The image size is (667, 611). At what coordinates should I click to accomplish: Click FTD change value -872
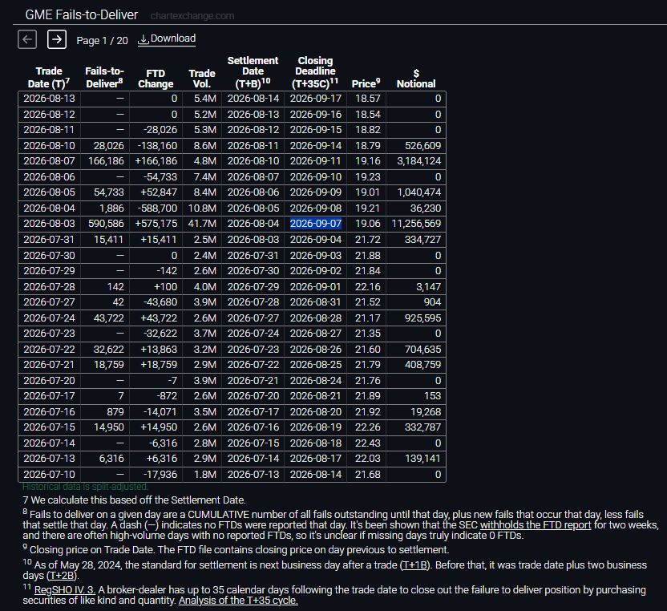click(167, 396)
